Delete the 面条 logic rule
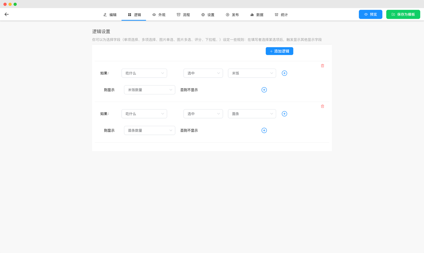Screen dimensions: 424x253 point(323,106)
